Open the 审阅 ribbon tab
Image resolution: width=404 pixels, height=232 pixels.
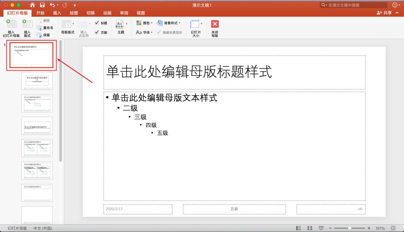click(x=124, y=13)
